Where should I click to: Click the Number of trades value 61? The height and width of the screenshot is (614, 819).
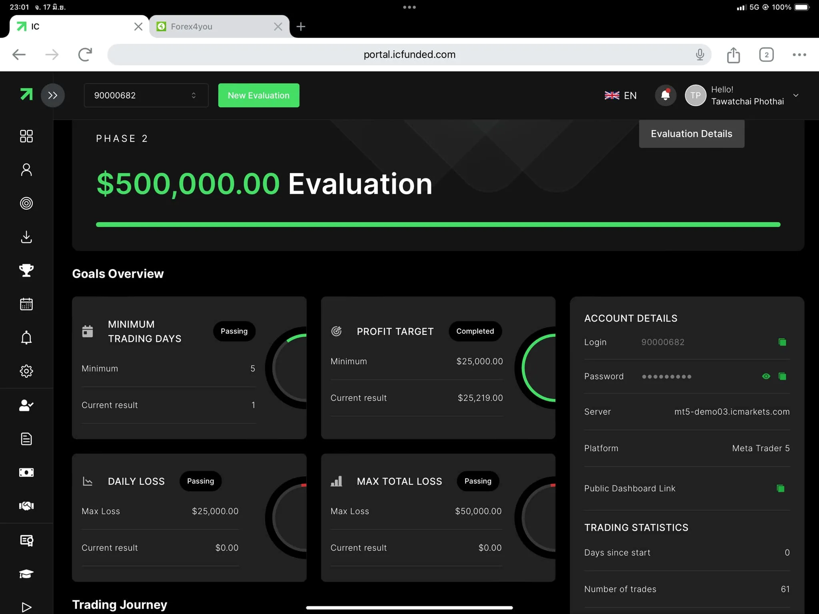(785, 589)
